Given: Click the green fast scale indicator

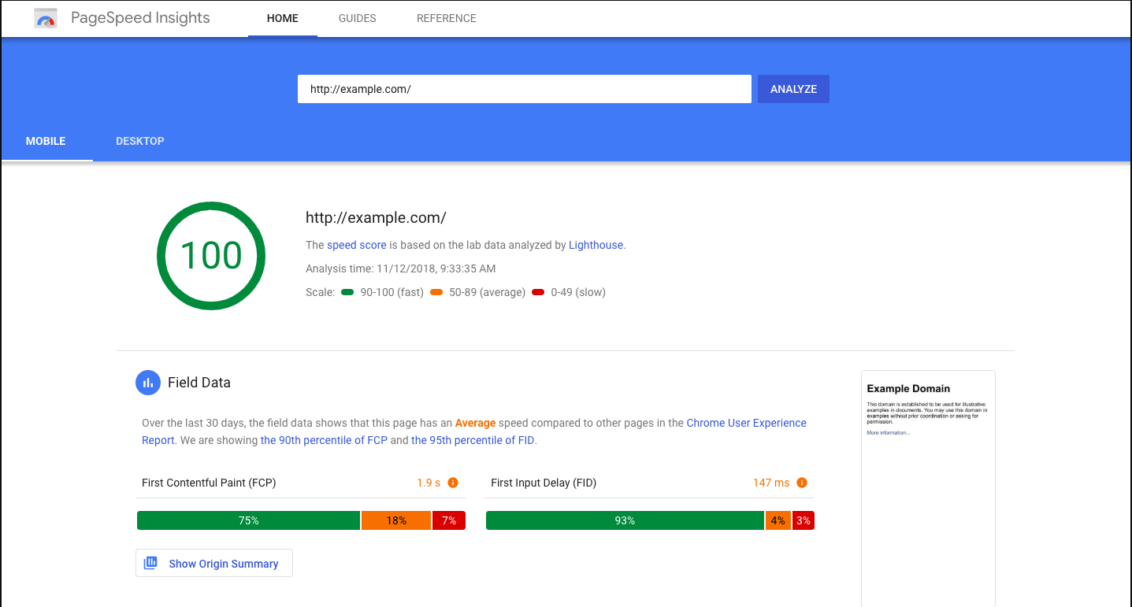Looking at the screenshot, I should pyautogui.click(x=347, y=291).
